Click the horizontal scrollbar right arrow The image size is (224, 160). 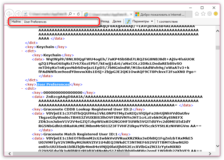tap(213, 154)
